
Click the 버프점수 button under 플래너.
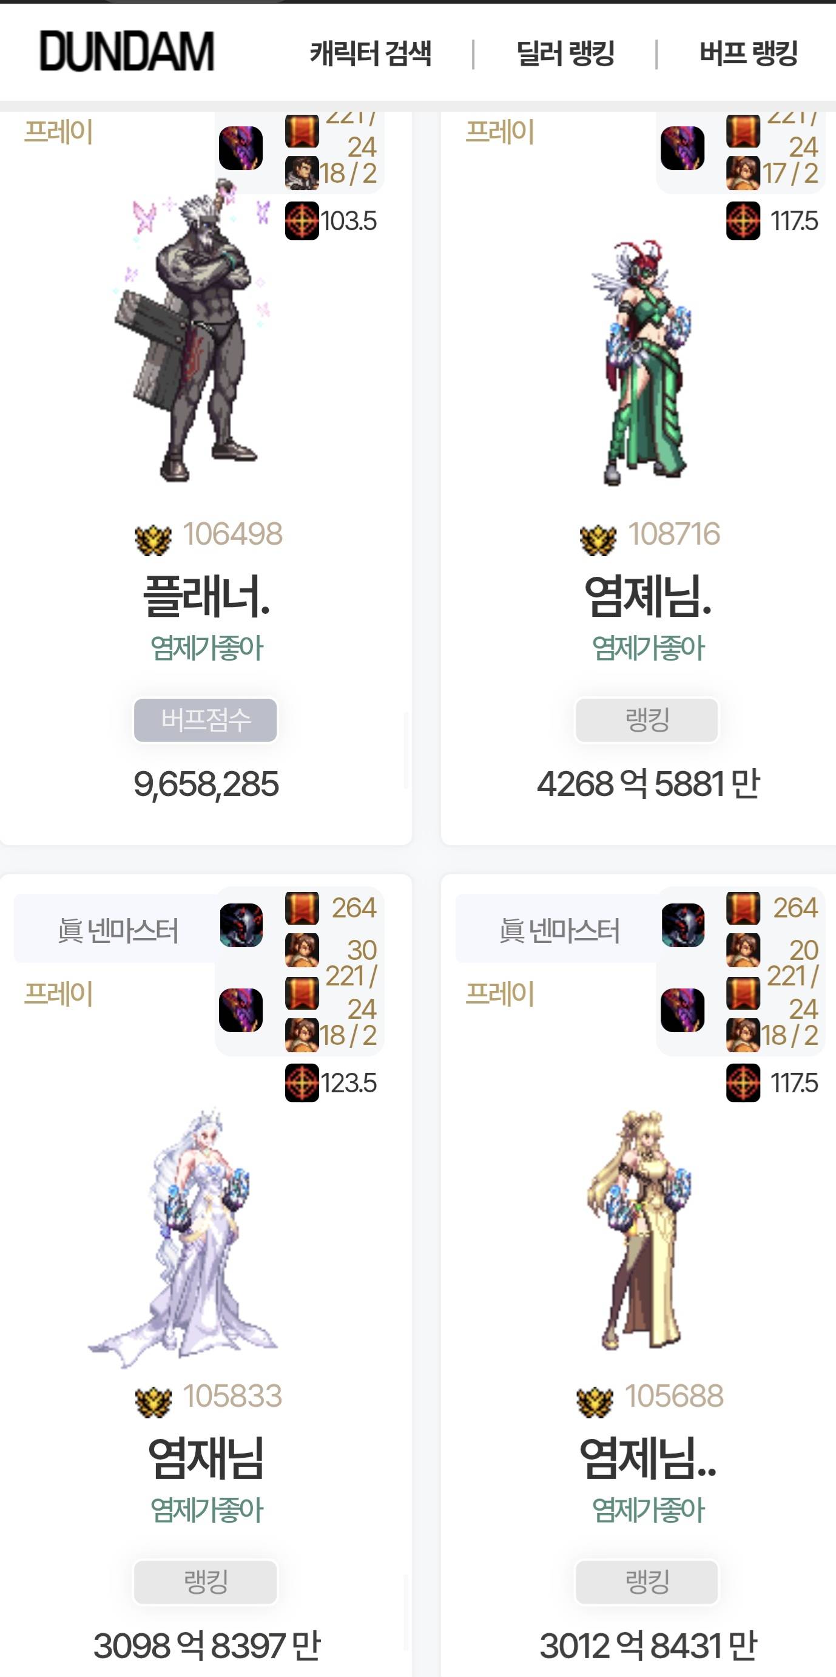[206, 720]
